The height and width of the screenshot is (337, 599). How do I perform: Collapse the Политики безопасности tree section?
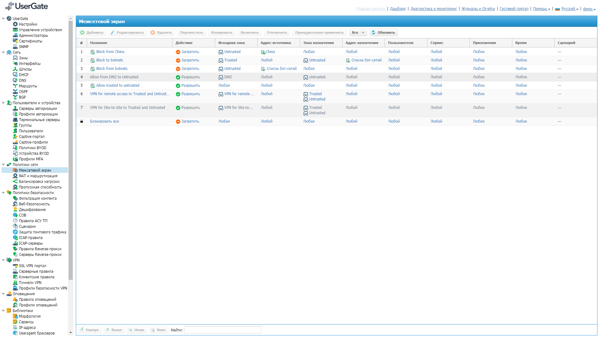click(x=3, y=193)
